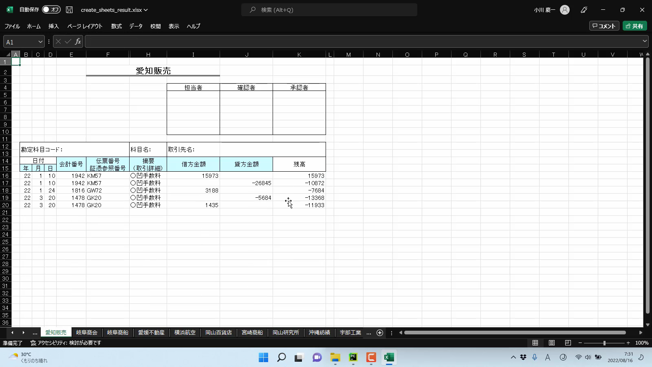Toggle the AutoSave switch
Image resolution: width=652 pixels, height=367 pixels.
click(51, 10)
